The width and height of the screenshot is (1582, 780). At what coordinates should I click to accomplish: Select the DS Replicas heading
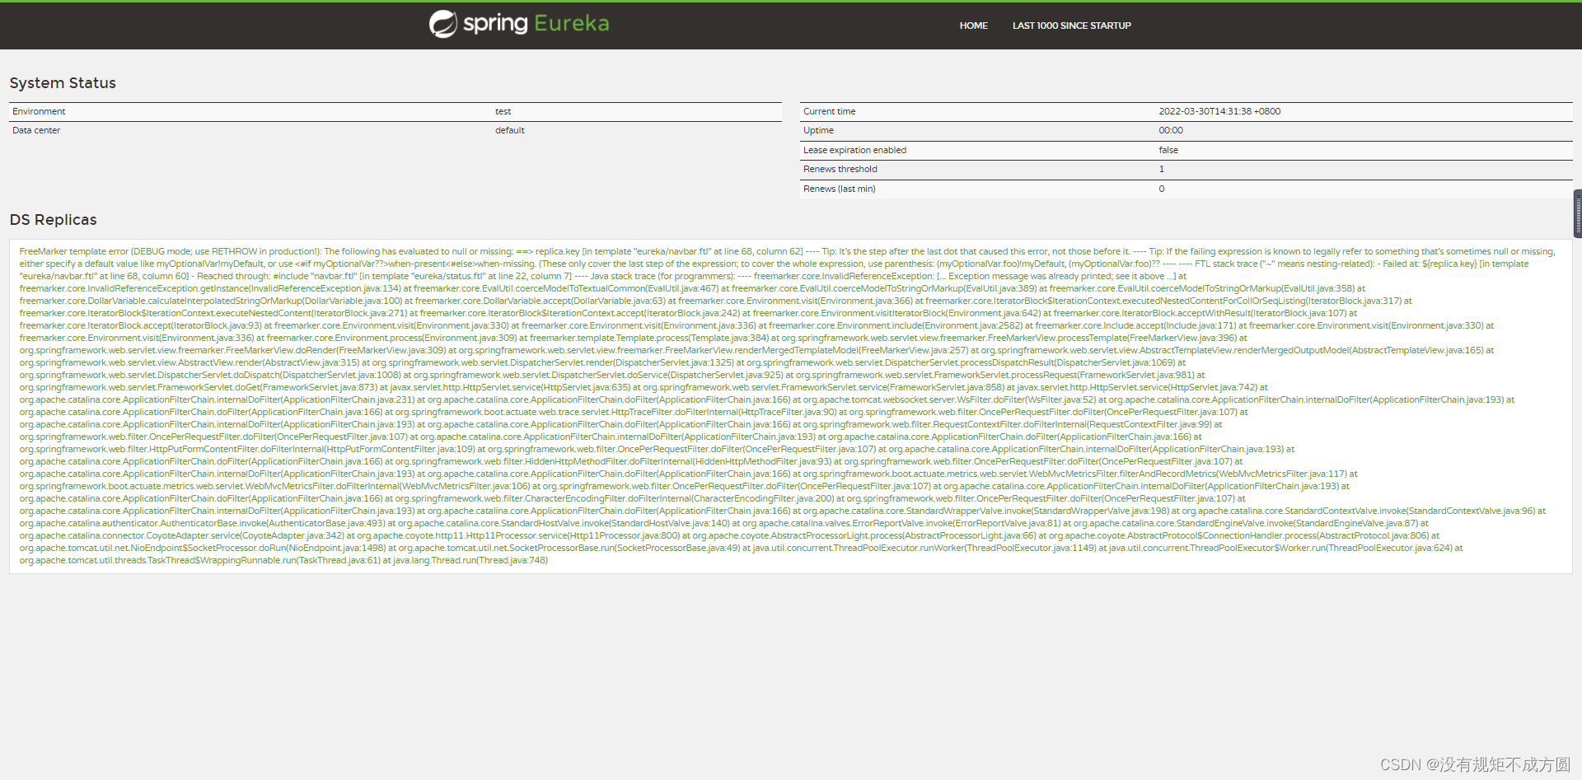coord(53,220)
